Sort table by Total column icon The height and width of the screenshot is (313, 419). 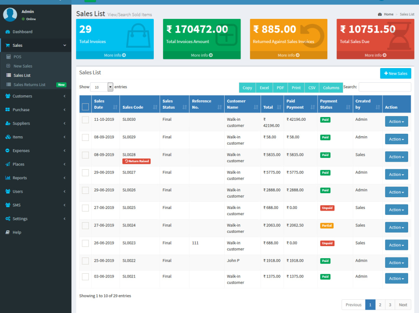279,107
